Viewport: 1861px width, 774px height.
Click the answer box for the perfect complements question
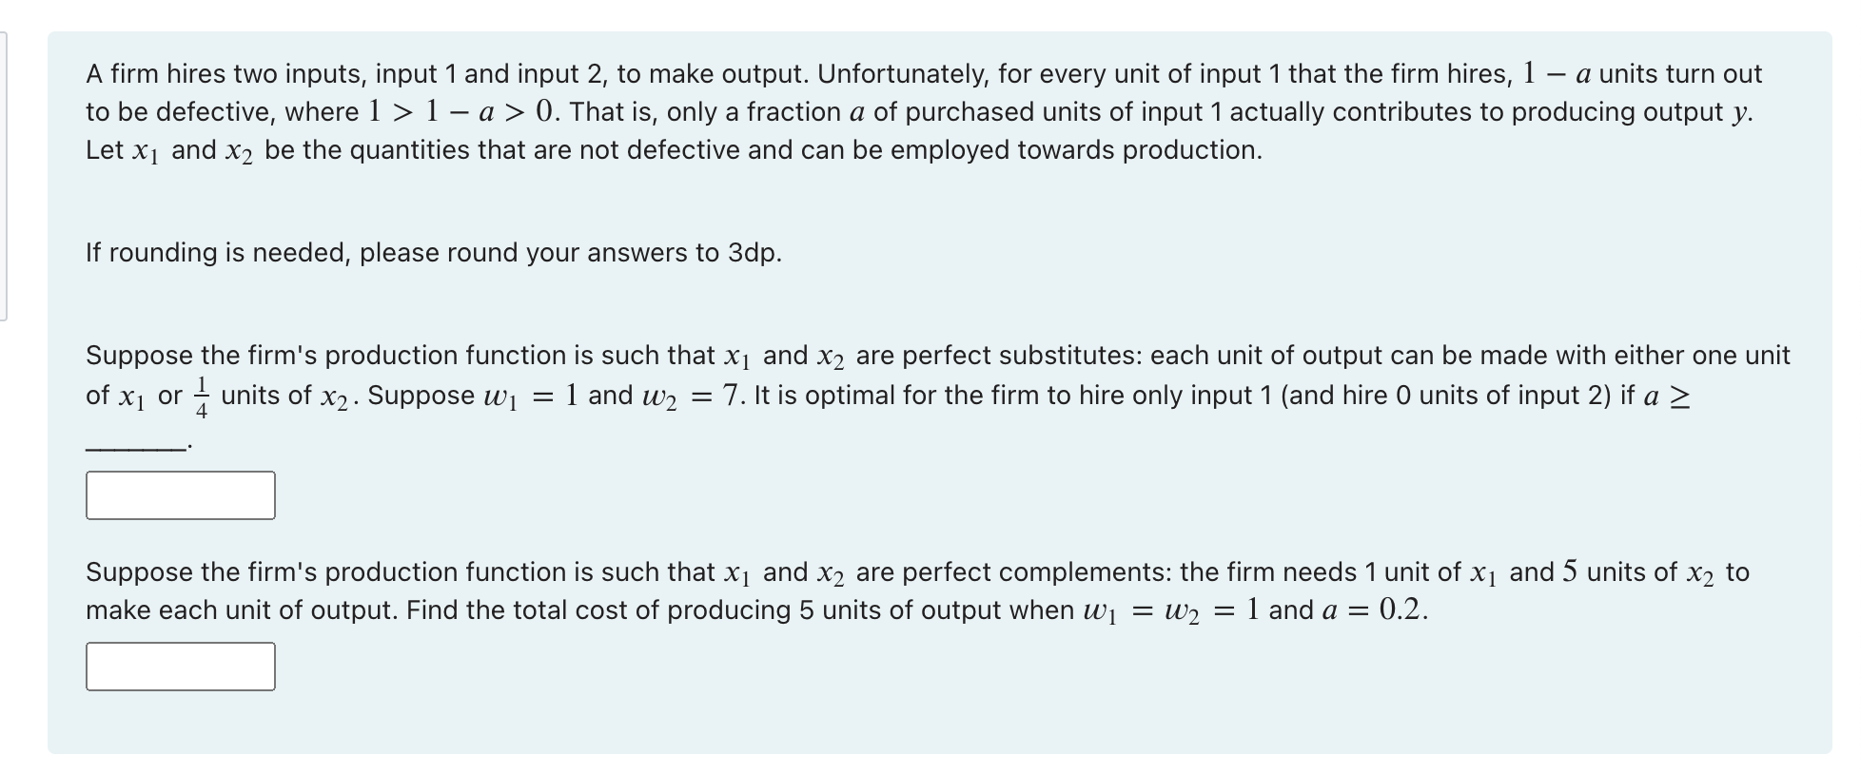pyautogui.click(x=181, y=668)
